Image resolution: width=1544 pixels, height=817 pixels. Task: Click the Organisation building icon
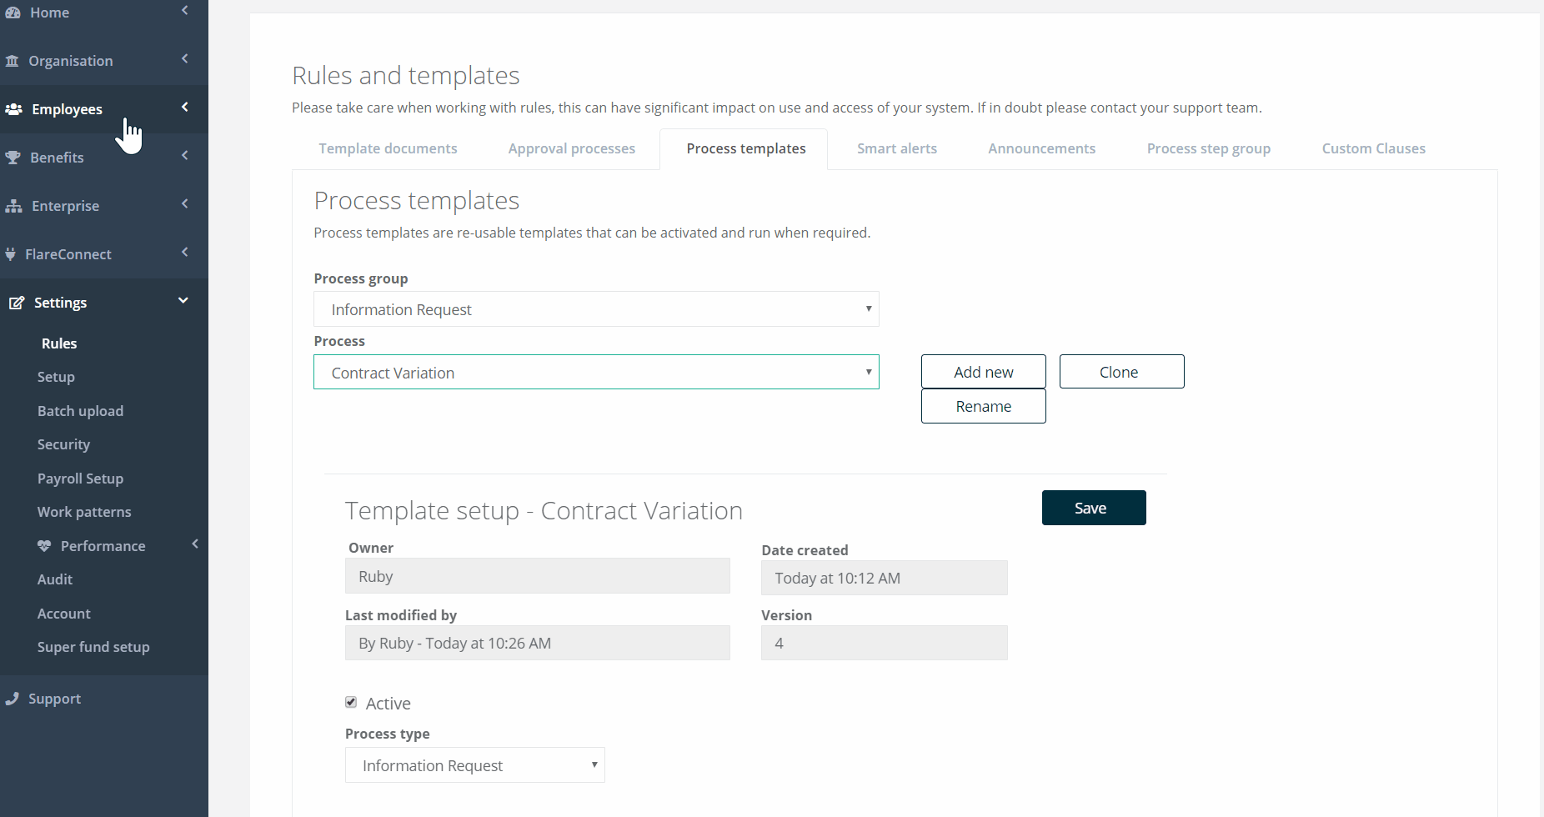pyautogui.click(x=12, y=61)
